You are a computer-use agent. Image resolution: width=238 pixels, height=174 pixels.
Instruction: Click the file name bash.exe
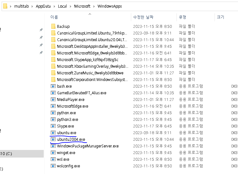64,86
